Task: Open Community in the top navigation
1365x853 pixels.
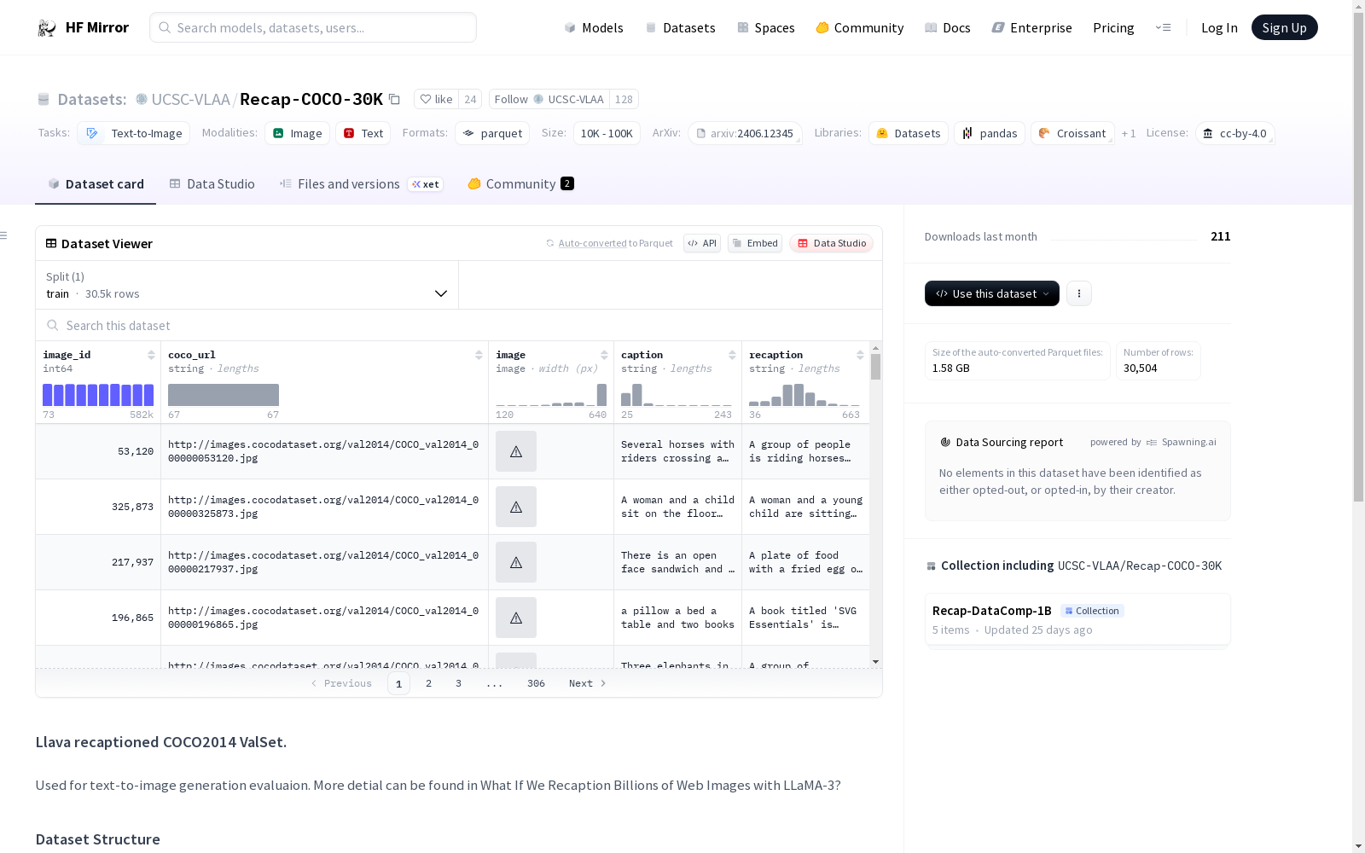Action: pyautogui.click(x=860, y=28)
